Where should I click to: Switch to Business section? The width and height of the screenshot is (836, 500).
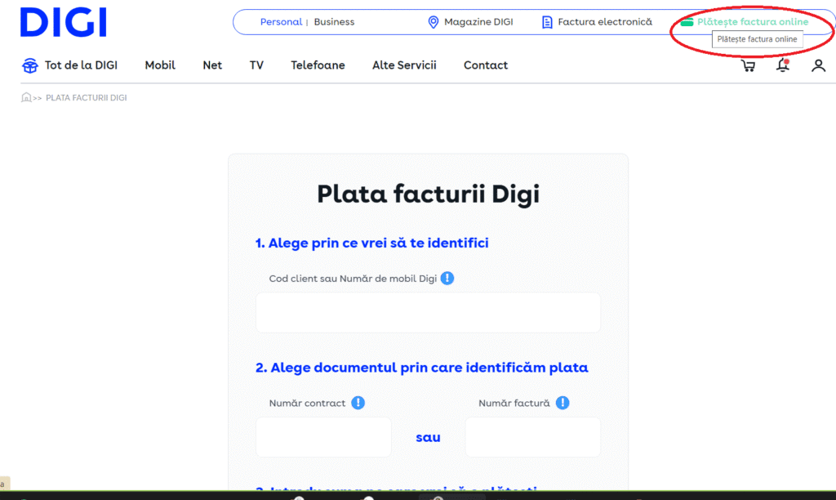click(x=334, y=22)
